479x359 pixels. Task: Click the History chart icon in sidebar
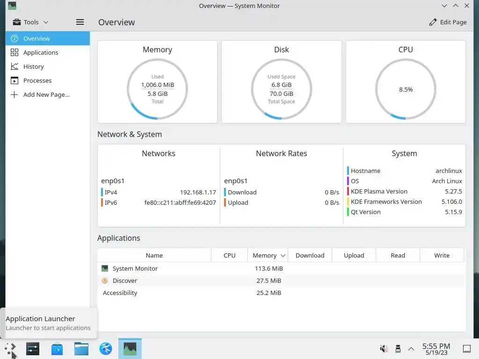pos(15,66)
